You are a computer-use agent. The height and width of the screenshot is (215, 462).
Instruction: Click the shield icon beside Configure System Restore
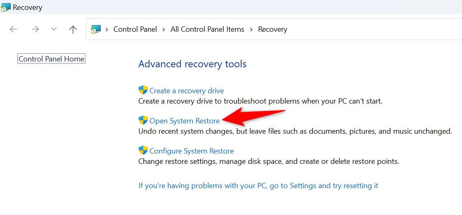(x=143, y=151)
